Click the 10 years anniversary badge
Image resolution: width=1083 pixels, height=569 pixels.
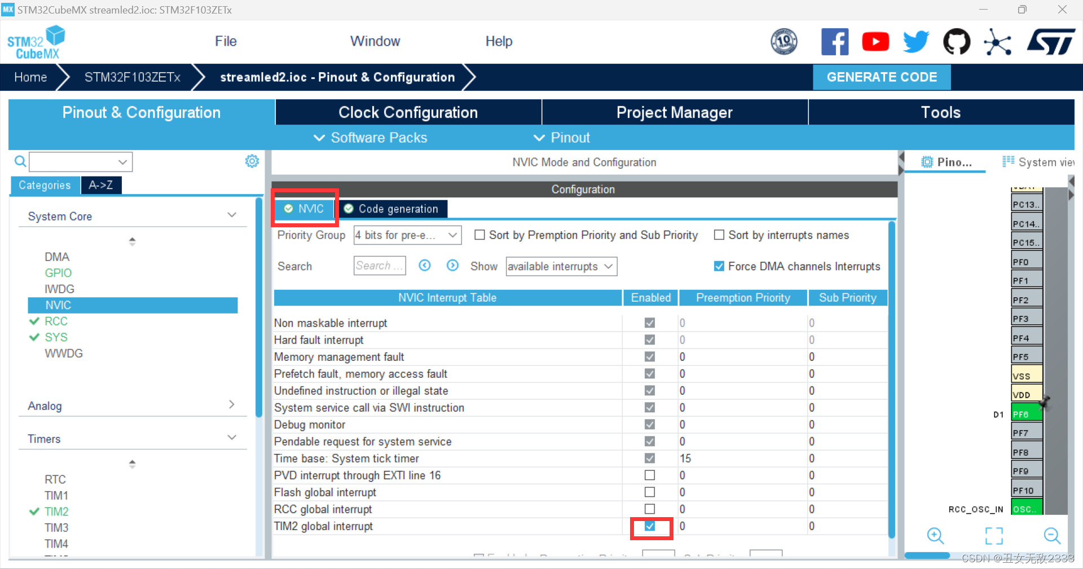(784, 42)
